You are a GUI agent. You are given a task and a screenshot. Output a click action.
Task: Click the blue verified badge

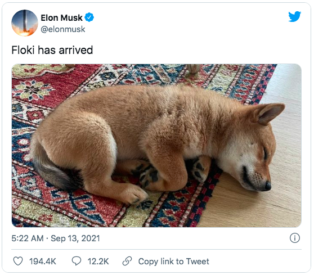[x=89, y=17]
